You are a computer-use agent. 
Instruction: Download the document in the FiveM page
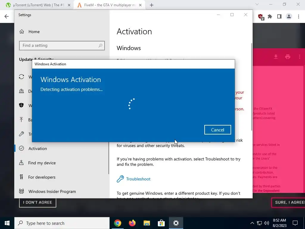[x=276, y=57]
